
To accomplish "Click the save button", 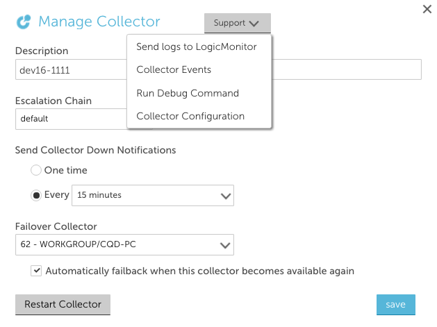I will (396, 305).
